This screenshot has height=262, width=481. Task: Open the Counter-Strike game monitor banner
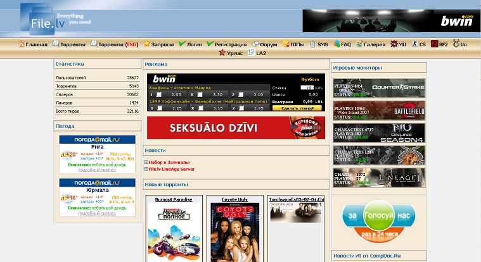click(379, 87)
